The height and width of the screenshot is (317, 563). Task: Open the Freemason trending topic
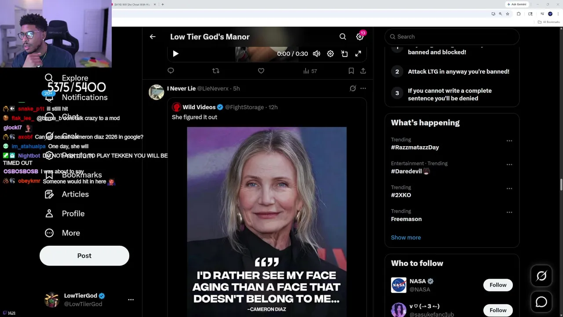tap(406, 219)
